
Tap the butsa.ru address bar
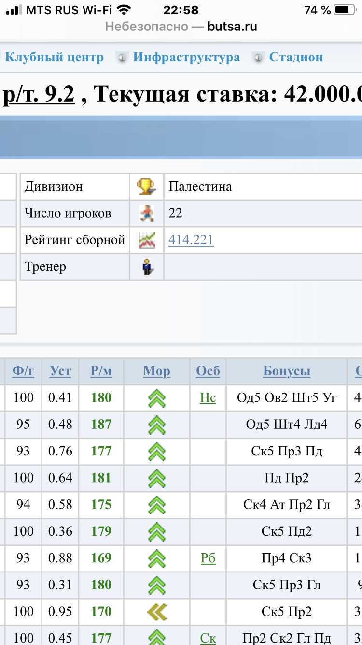tap(181, 27)
